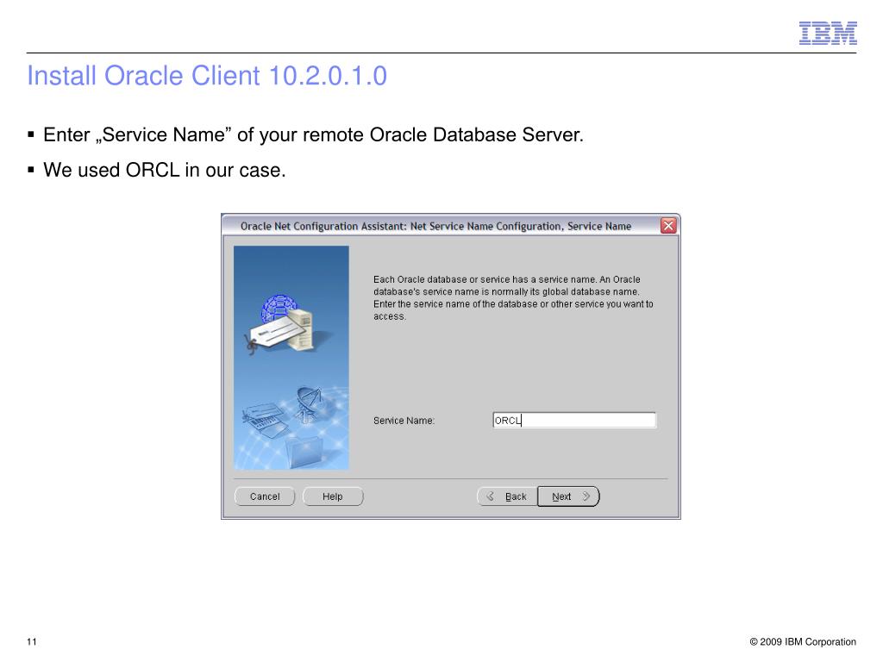The image size is (883, 662).
Task: Click the IBM logo on the slide
Action: [x=828, y=34]
